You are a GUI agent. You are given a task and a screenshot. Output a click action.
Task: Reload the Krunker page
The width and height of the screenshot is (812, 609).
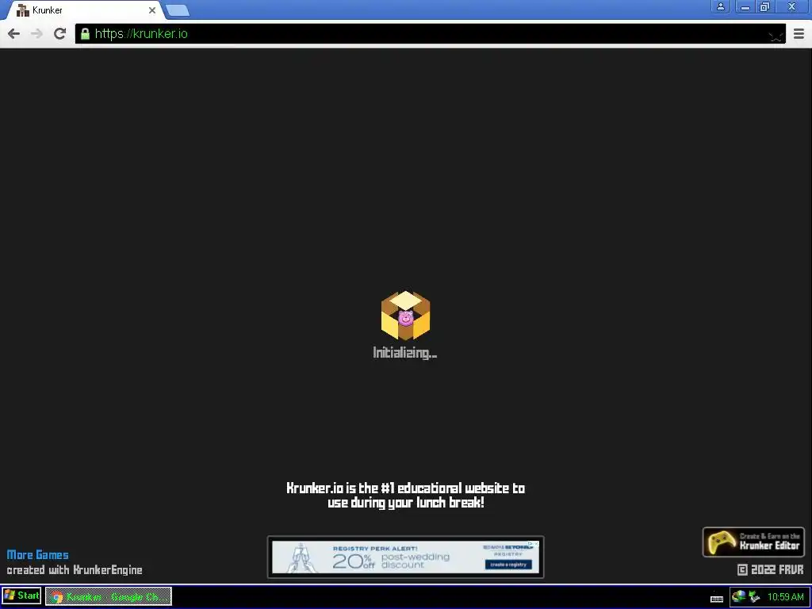point(59,33)
